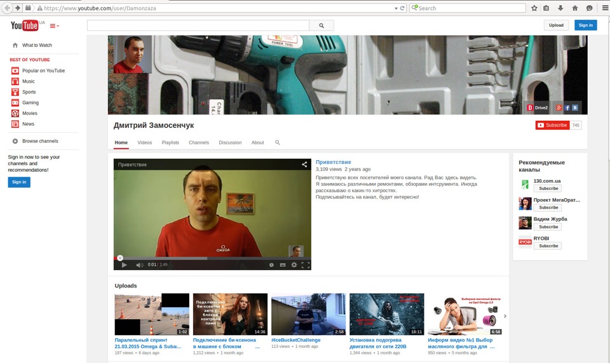The height and width of the screenshot is (363, 610).
Task: Open the Discussion tab
Action: pyautogui.click(x=230, y=143)
